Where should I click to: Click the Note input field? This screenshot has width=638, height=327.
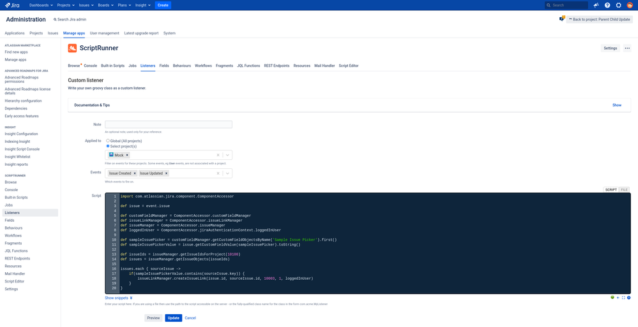click(x=169, y=124)
